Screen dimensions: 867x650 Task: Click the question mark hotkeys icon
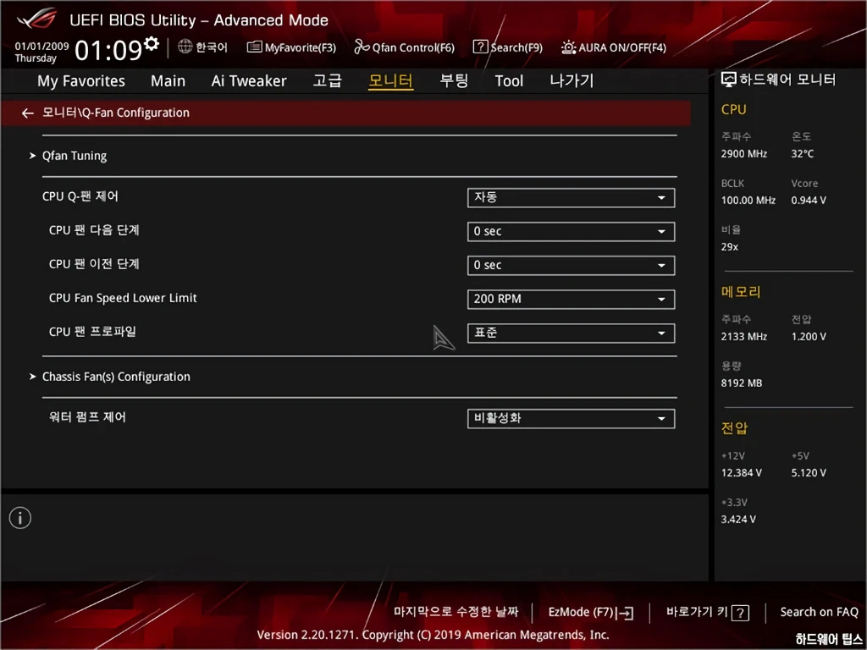tap(740, 613)
